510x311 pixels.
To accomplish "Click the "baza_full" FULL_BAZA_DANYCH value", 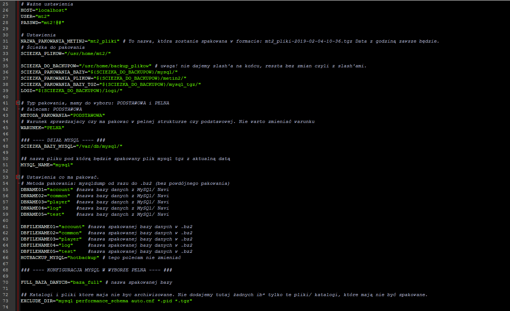I will click(x=86, y=282).
